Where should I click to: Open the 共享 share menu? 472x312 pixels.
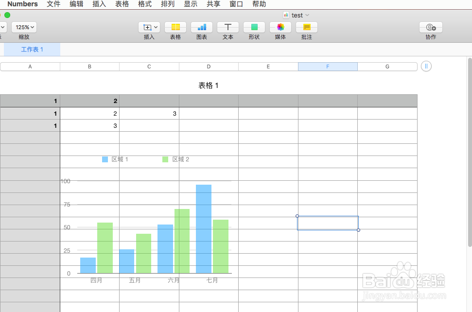(x=213, y=4)
